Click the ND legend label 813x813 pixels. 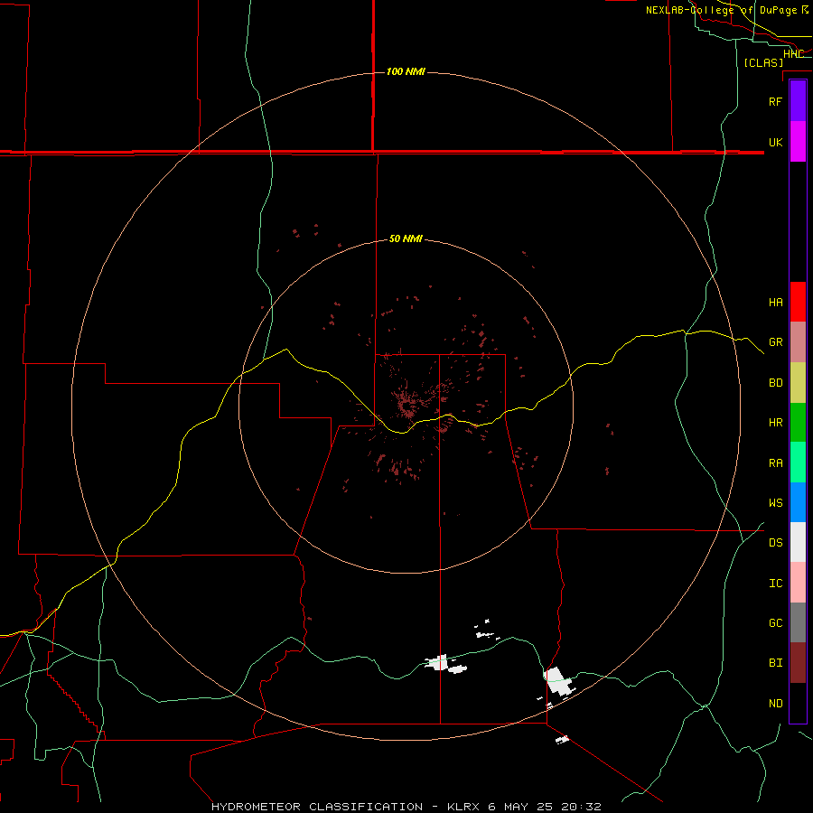[775, 703]
